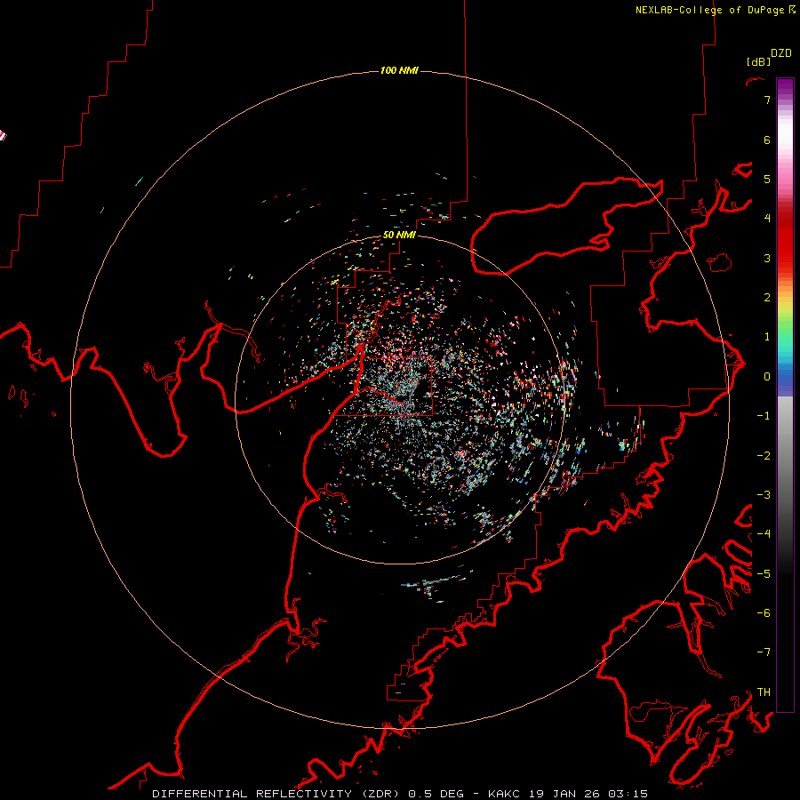Click the KAKC station identifier in the footer

[x=505, y=794]
